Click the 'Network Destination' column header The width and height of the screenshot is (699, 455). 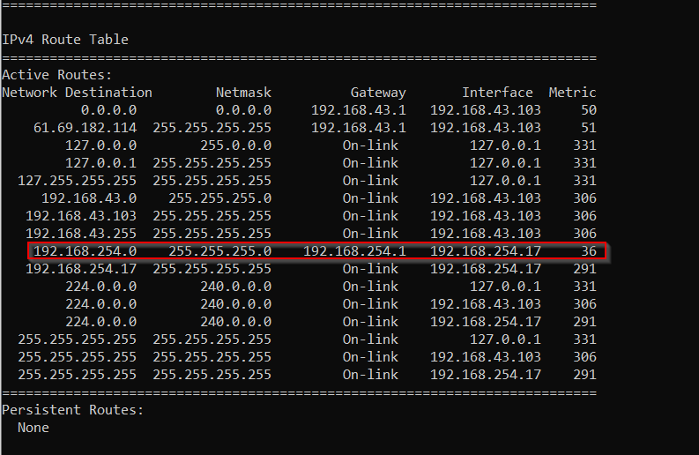(77, 93)
